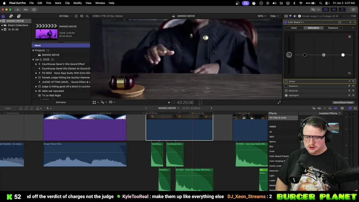359x202 pixels.
Task: Show the Libraries sidebar clapper icon
Action: 3,16
